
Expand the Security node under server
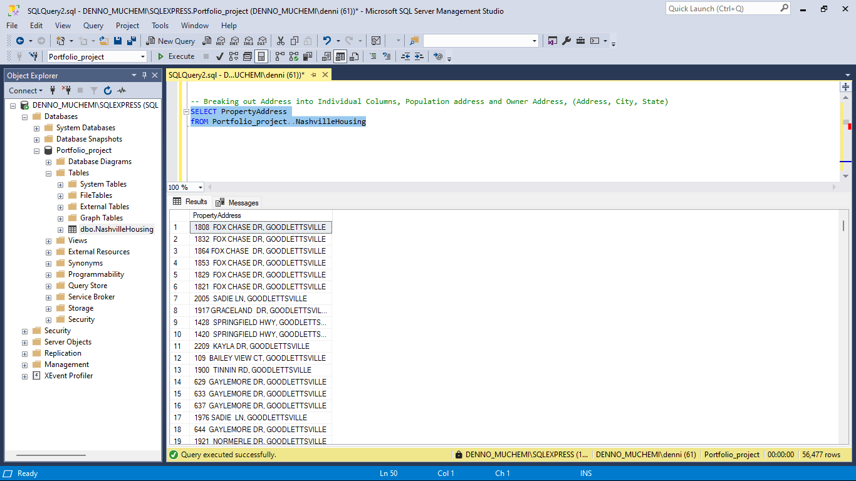pyautogui.click(x=24, y=331)
